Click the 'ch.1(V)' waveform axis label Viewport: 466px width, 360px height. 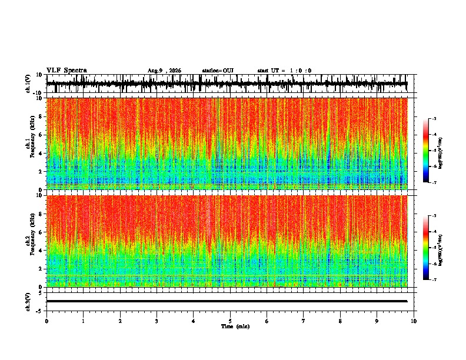tap(28, 84)
